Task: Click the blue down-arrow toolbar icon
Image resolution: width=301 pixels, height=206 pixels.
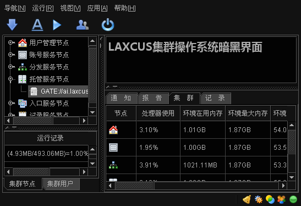Action: [12, 25]
